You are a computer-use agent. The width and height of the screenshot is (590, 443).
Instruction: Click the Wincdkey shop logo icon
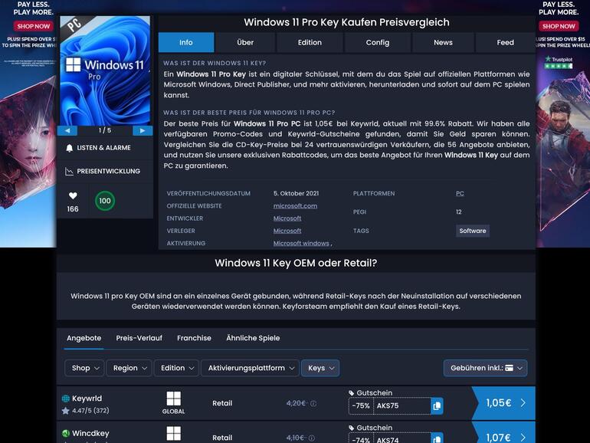pos(65,433)
